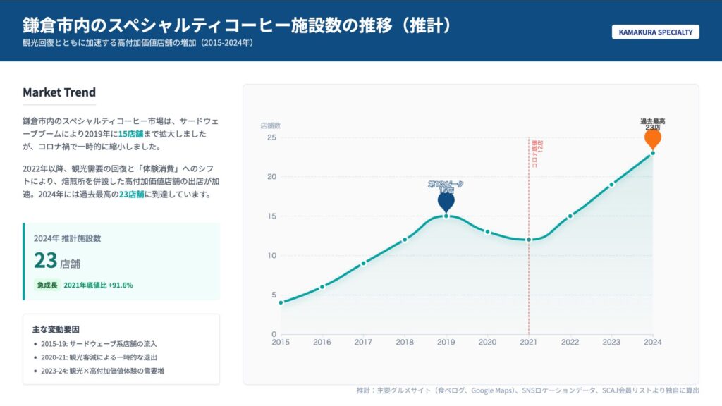The image size is (722, 406).
Task: Click the 2018 data point on the chart
Action: point(405,240)
